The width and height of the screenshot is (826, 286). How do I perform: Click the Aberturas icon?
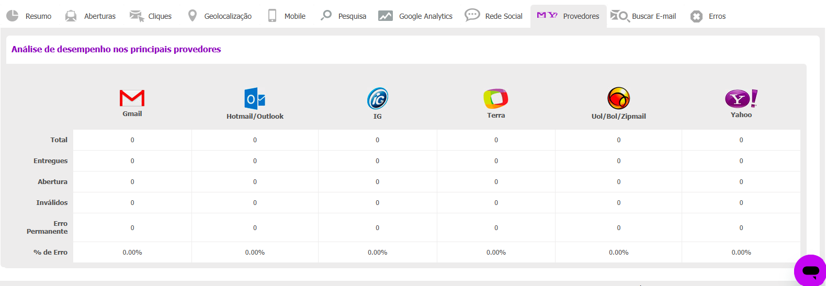(71, 16)
